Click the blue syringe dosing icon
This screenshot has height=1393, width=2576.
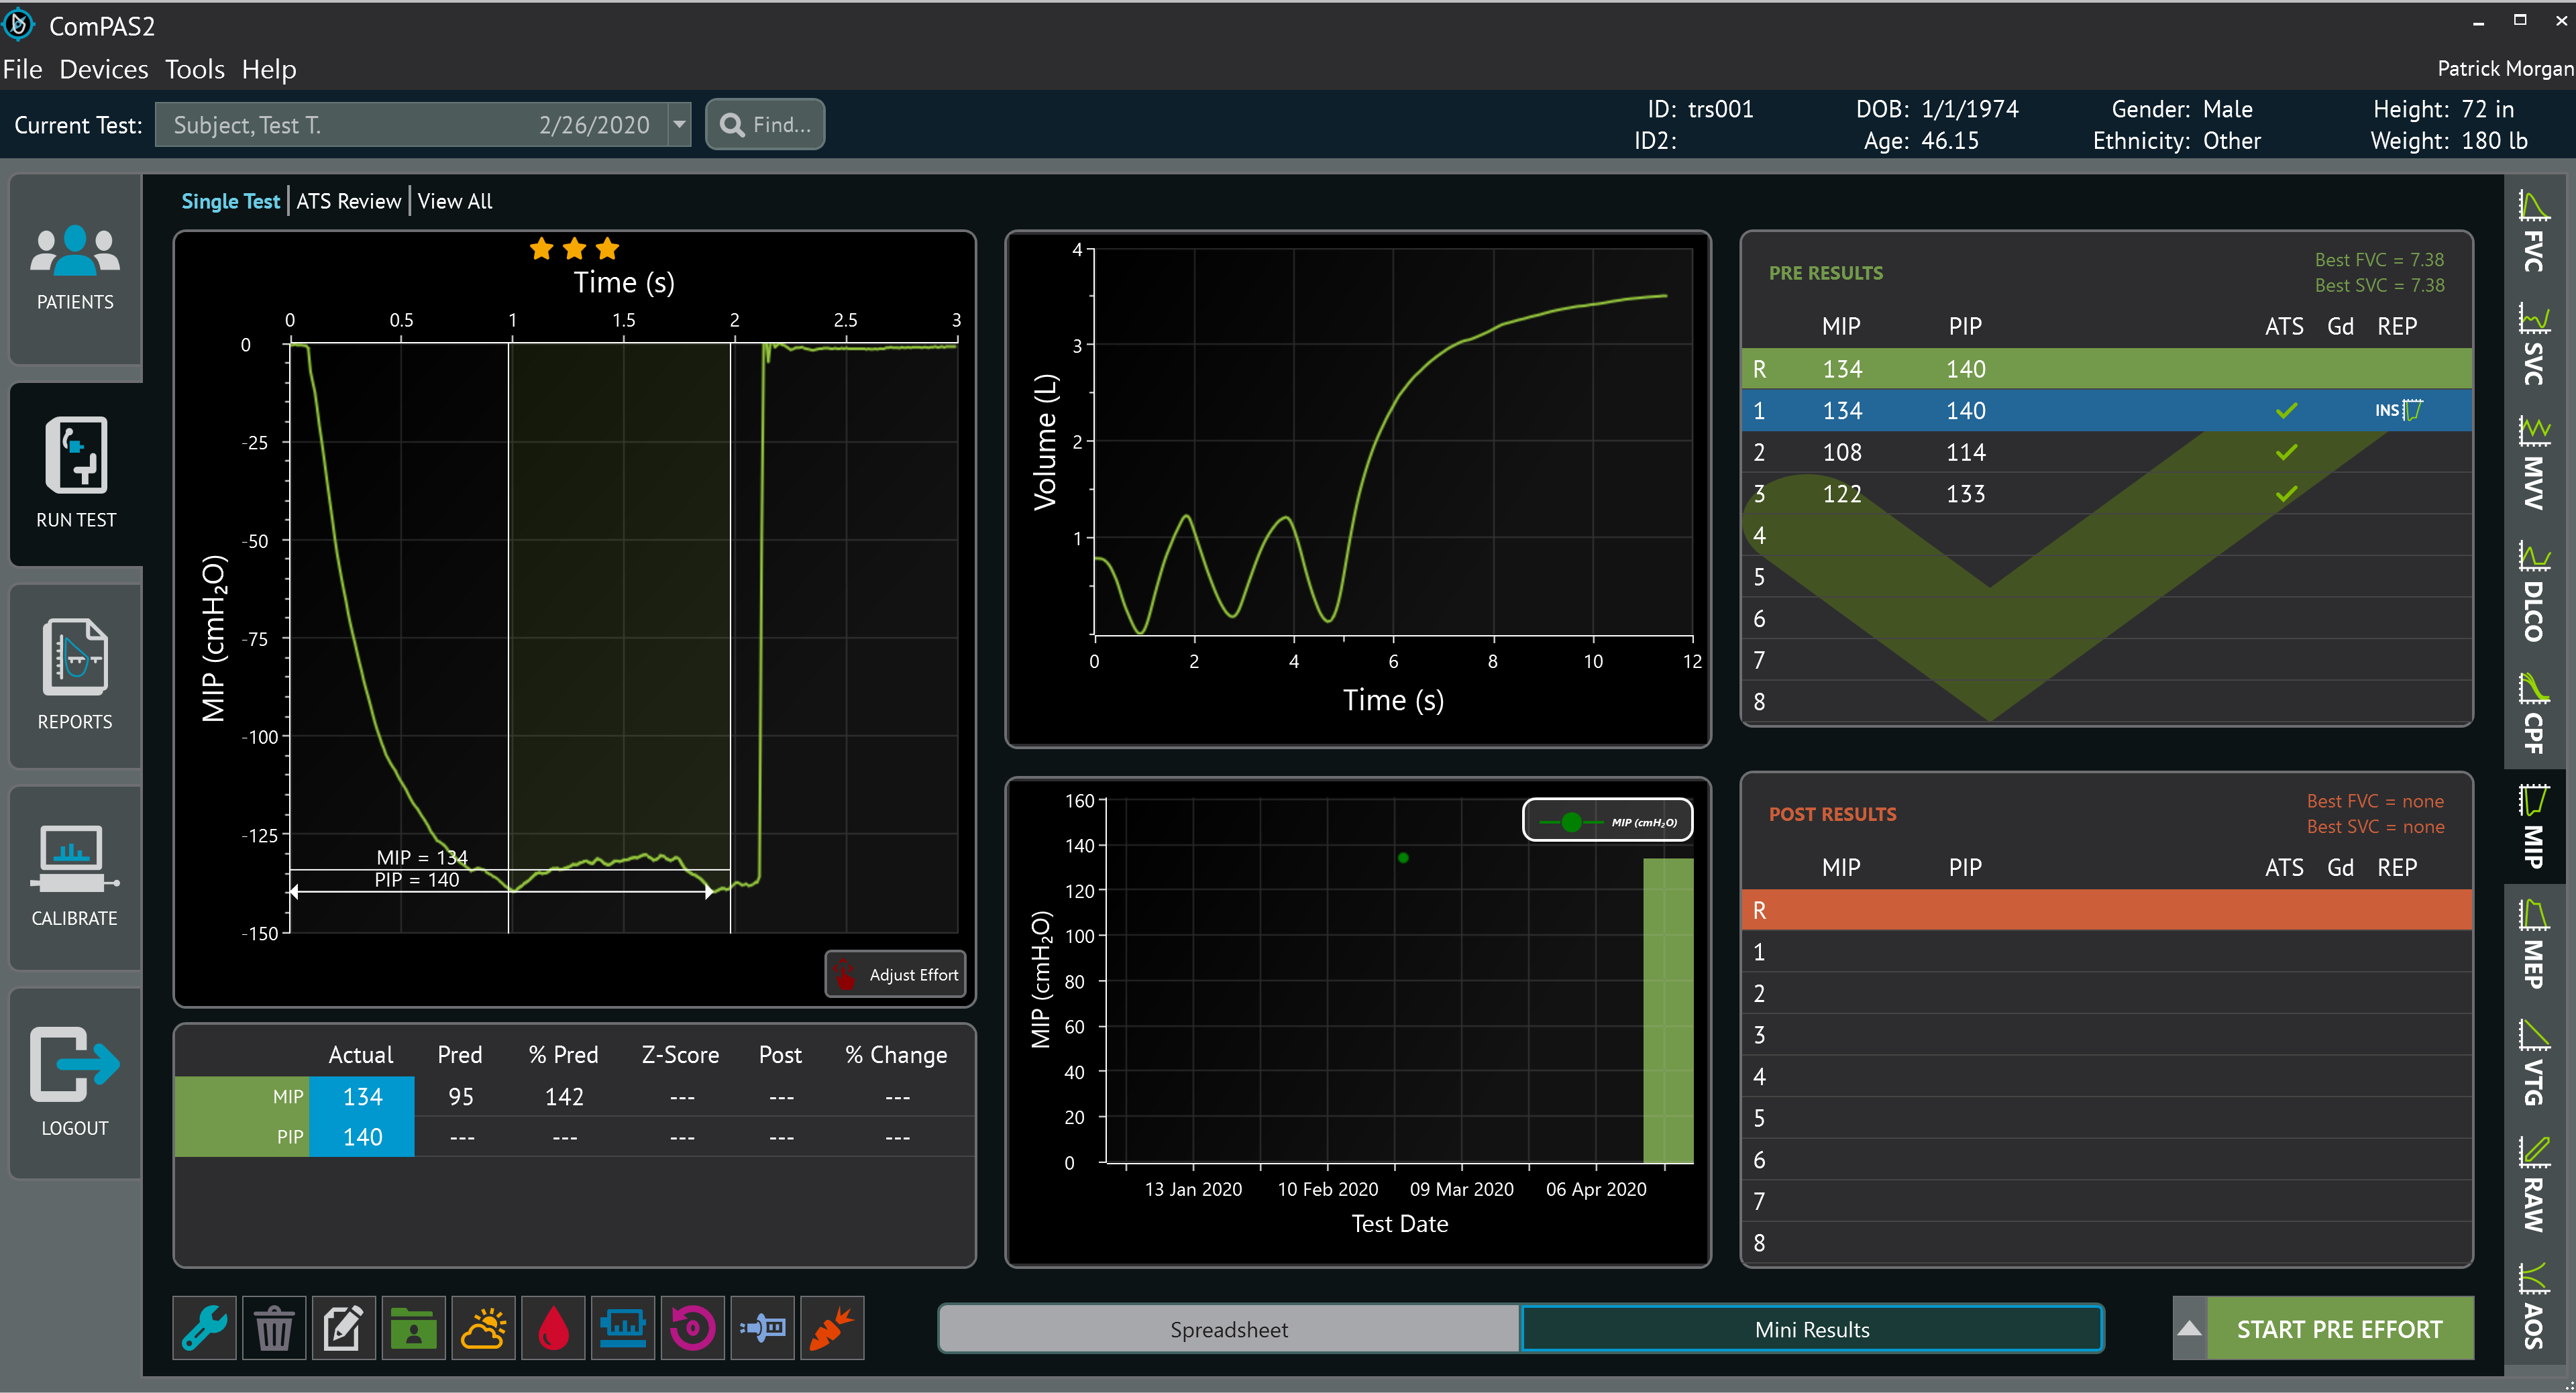[x=762, y=1328]
